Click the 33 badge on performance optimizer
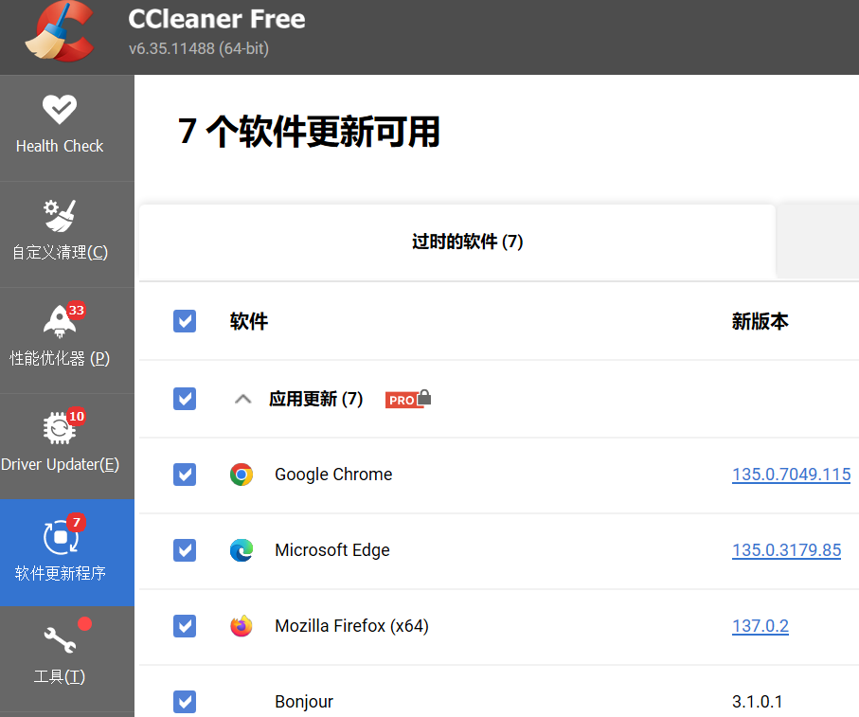Screen dimensions: 859x717 coord(76,311)
